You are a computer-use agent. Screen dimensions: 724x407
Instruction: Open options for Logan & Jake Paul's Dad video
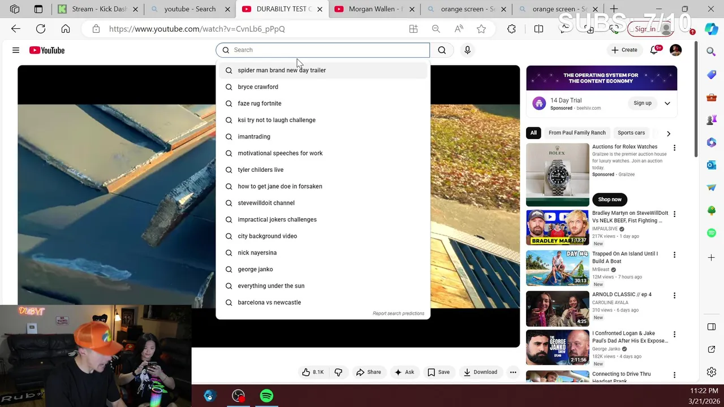click(674, 335)
